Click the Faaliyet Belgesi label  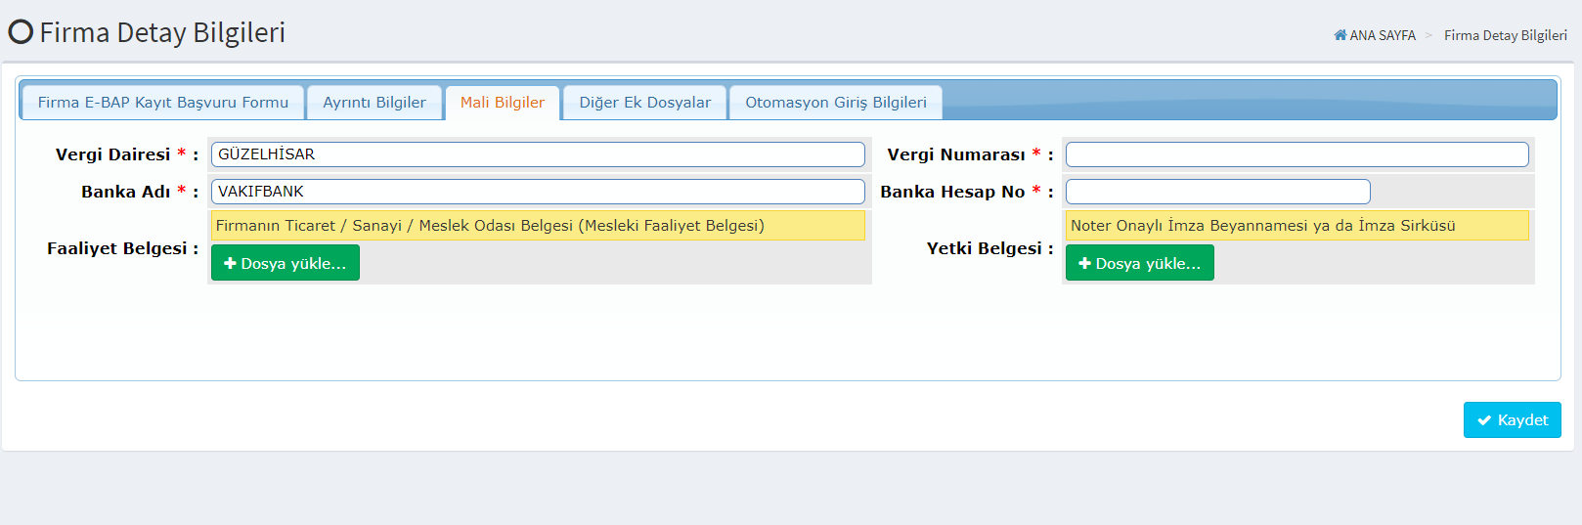pos(117,248)
